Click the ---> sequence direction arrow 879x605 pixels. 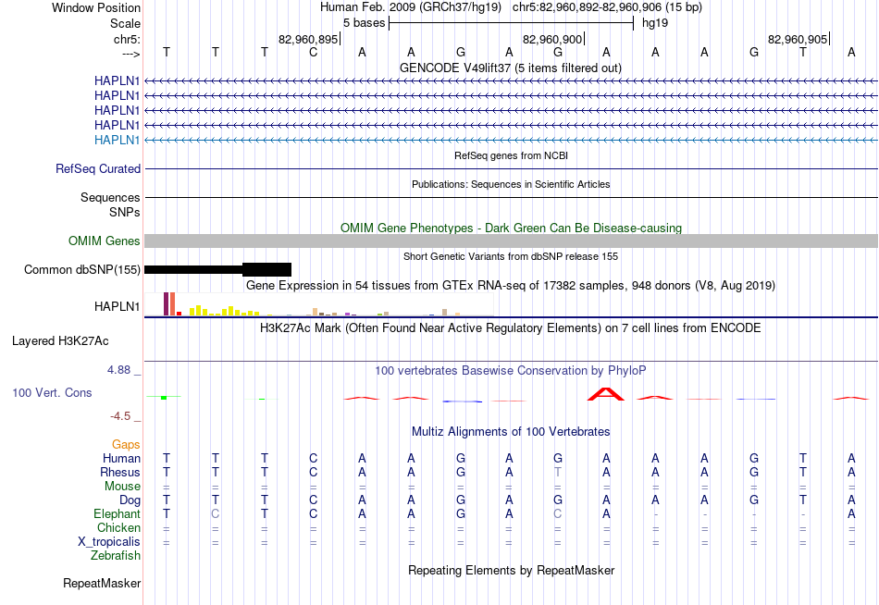(130, 54)
